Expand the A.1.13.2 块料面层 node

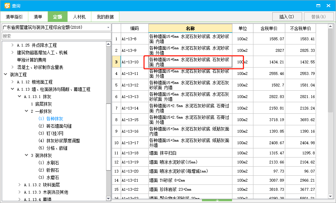20,185
